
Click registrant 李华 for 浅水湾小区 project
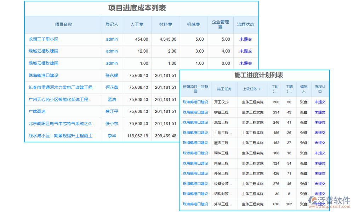tap(112, 136)
